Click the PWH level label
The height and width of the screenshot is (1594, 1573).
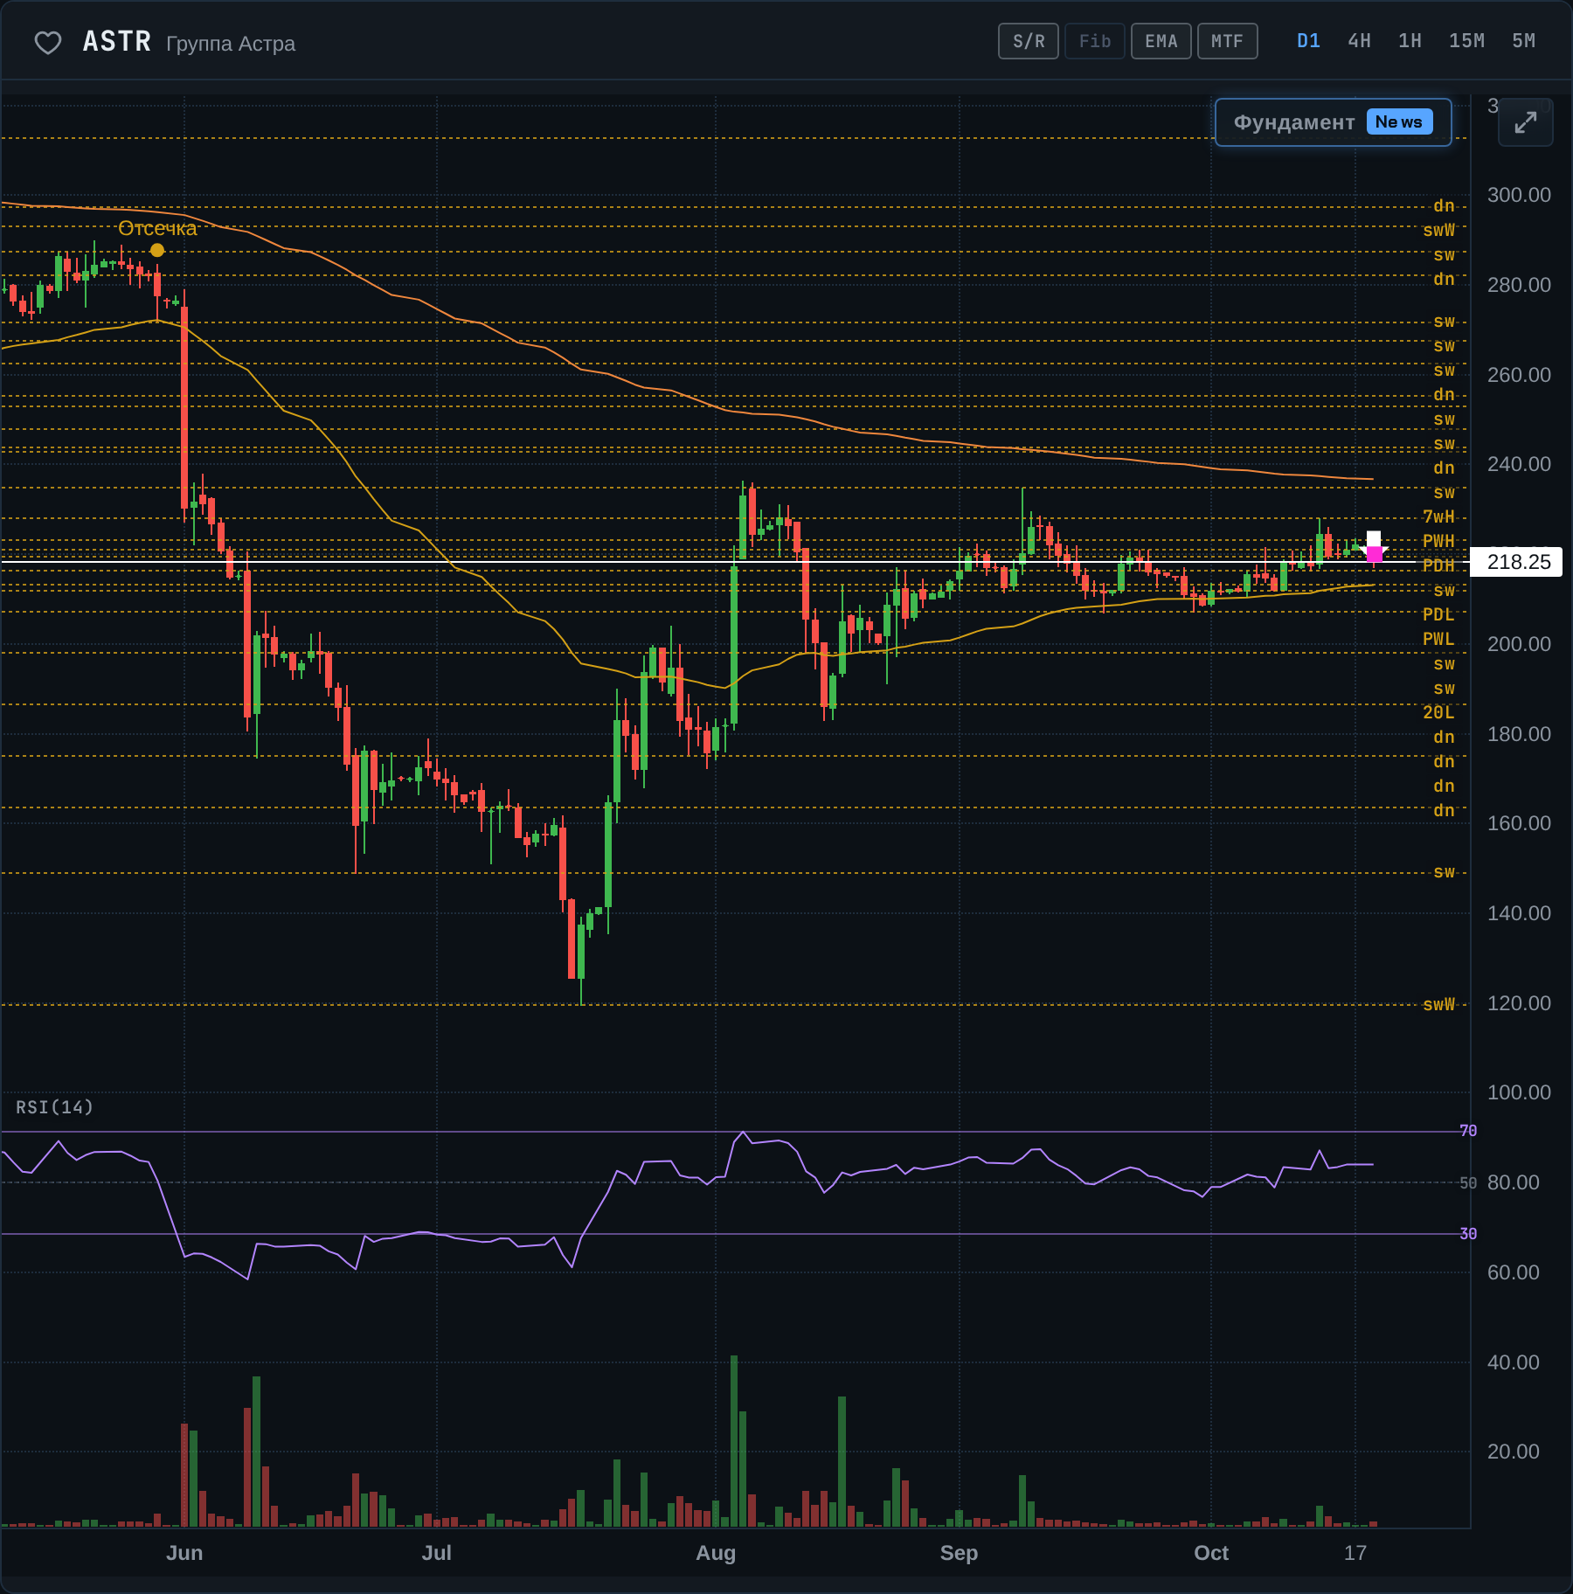click(x=1438, y=542)
